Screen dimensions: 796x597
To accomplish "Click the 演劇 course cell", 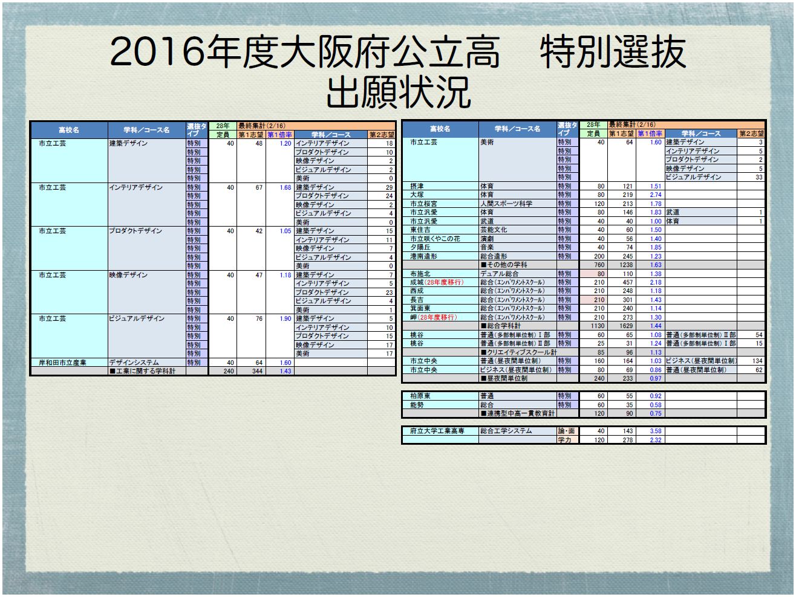I will 518,239.
